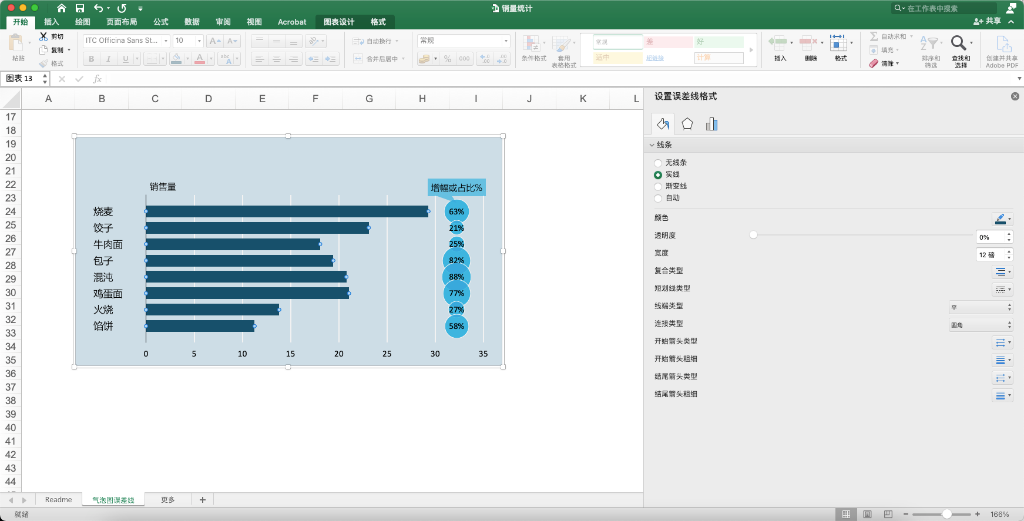Click the Format Painter brush
Screen dimensions: 1024x521
click(43, 63)
